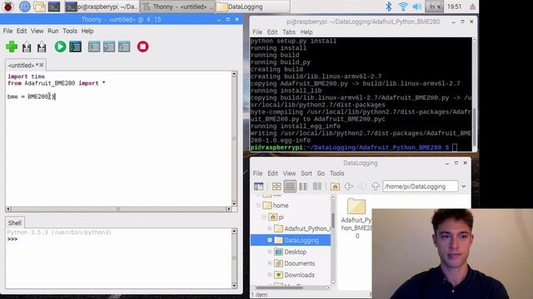Viewport: 533px width, 299px height.
Task: Click the volume speaker tray icon
Action: click(416, 7)
